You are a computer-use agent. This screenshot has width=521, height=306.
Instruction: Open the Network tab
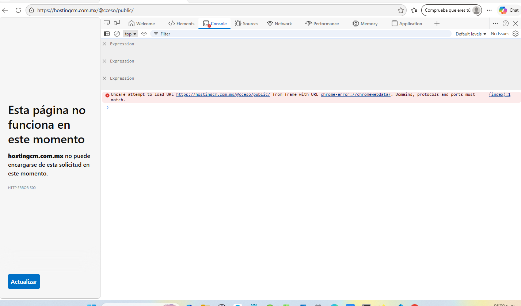pos(279,23)
